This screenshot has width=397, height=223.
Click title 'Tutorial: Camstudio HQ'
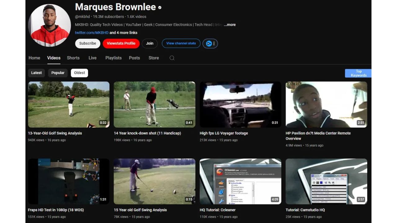[305, 210]
